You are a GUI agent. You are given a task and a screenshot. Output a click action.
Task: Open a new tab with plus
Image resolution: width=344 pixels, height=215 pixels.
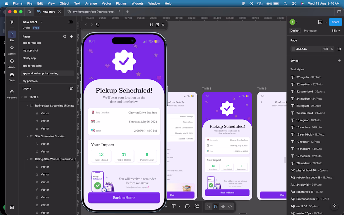pyautogui.click(x=128, y=12)
